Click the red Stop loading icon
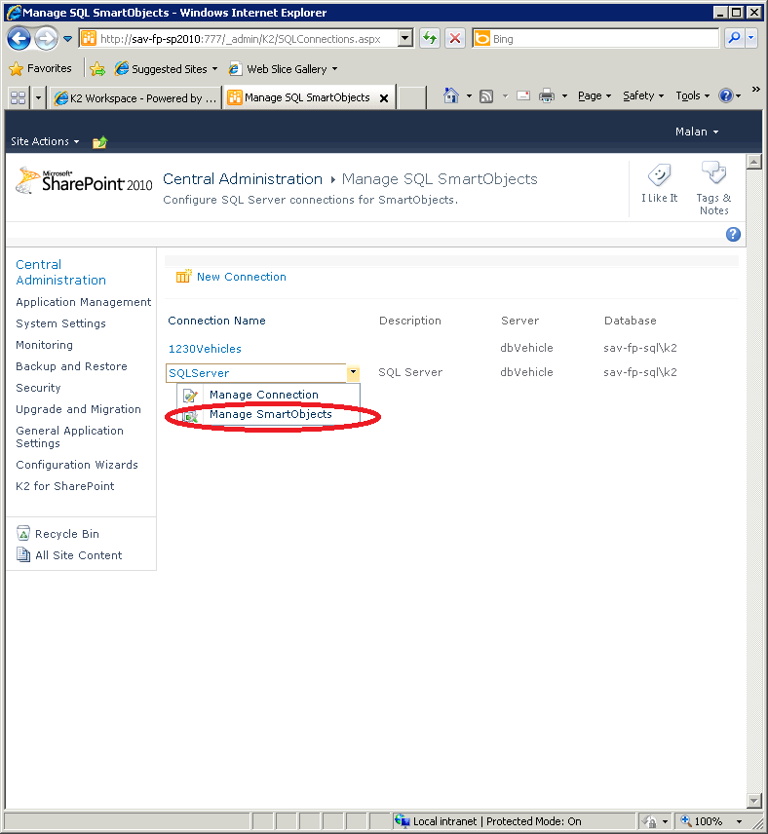 pyautogui.click(x=455, y=38)
